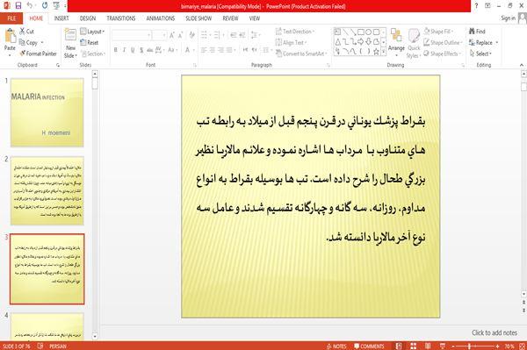
Task: Toggle Italic formatting
Action: [x=124, y=50]
